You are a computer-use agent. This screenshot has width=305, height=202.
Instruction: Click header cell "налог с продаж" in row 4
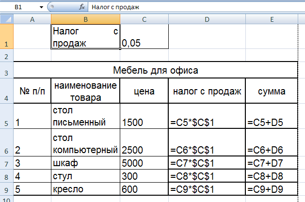coord(207,91)
